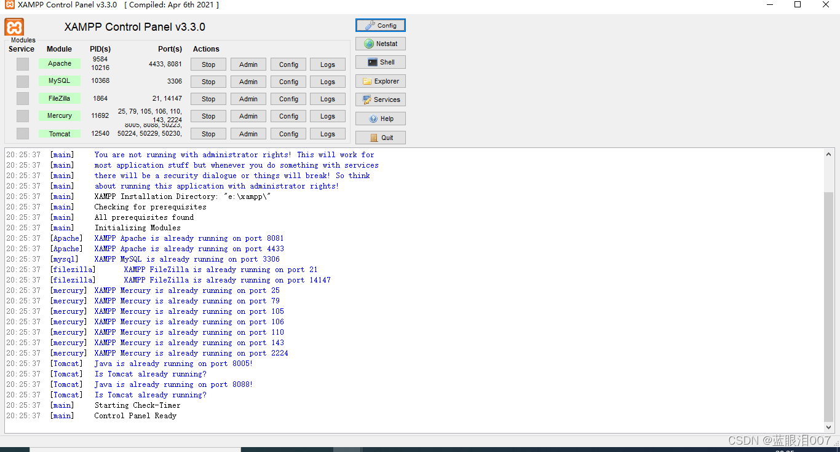Open Admin for Mercury
Viewport: 840px width, 452px height.
click(248, 116)
